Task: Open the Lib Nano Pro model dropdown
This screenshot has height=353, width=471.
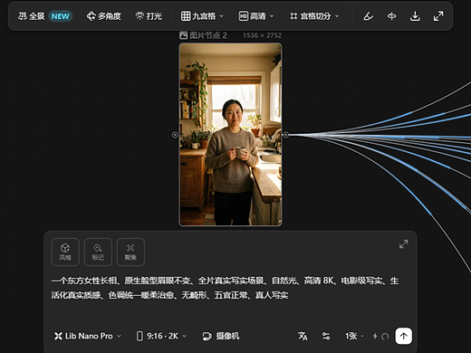Action: (88, 336)
